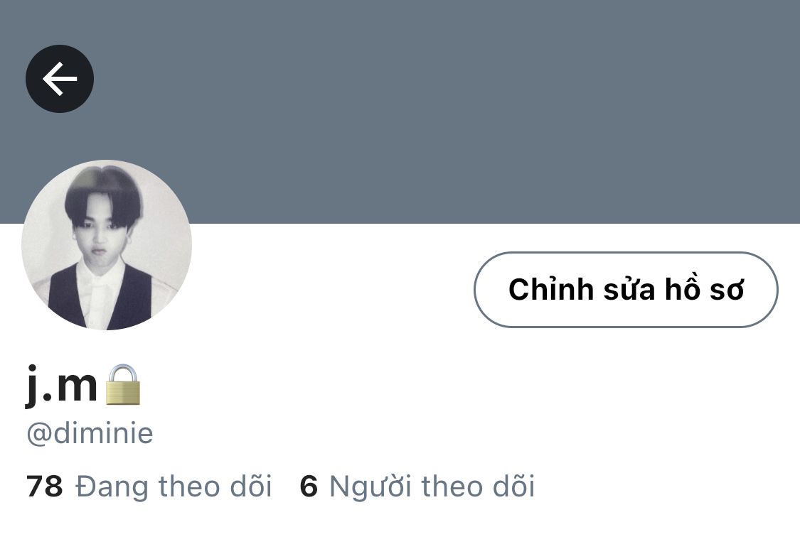
Task: Click the number 78 following count
Action: point(44,487)
